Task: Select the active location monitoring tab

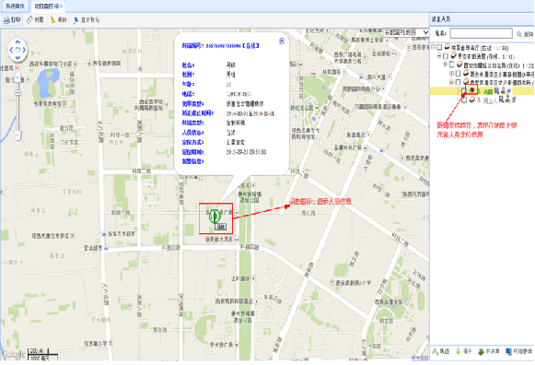Action: (x=47, y=6)
